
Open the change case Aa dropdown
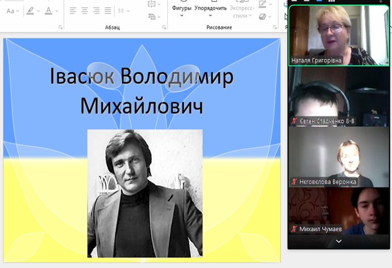(11, 11)
